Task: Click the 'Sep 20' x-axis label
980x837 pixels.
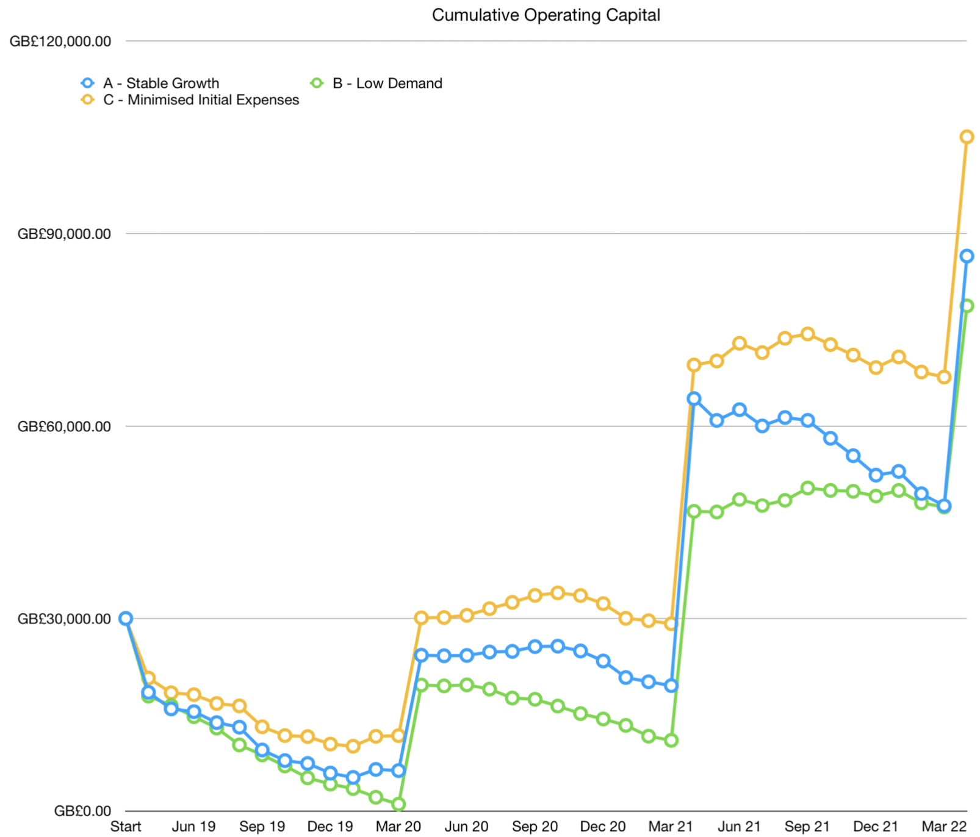Action: coord(535,826)
